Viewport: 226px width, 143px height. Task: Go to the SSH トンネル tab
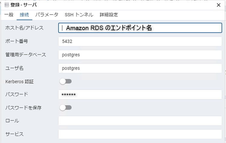(79, 15)
